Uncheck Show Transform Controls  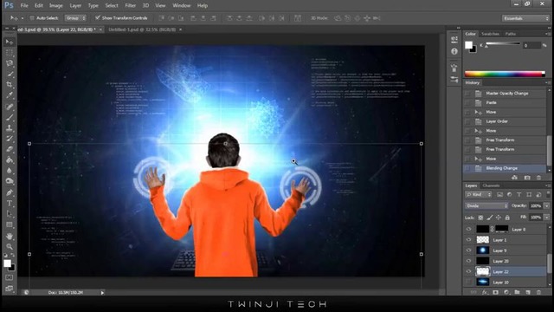tap(98, 17)
